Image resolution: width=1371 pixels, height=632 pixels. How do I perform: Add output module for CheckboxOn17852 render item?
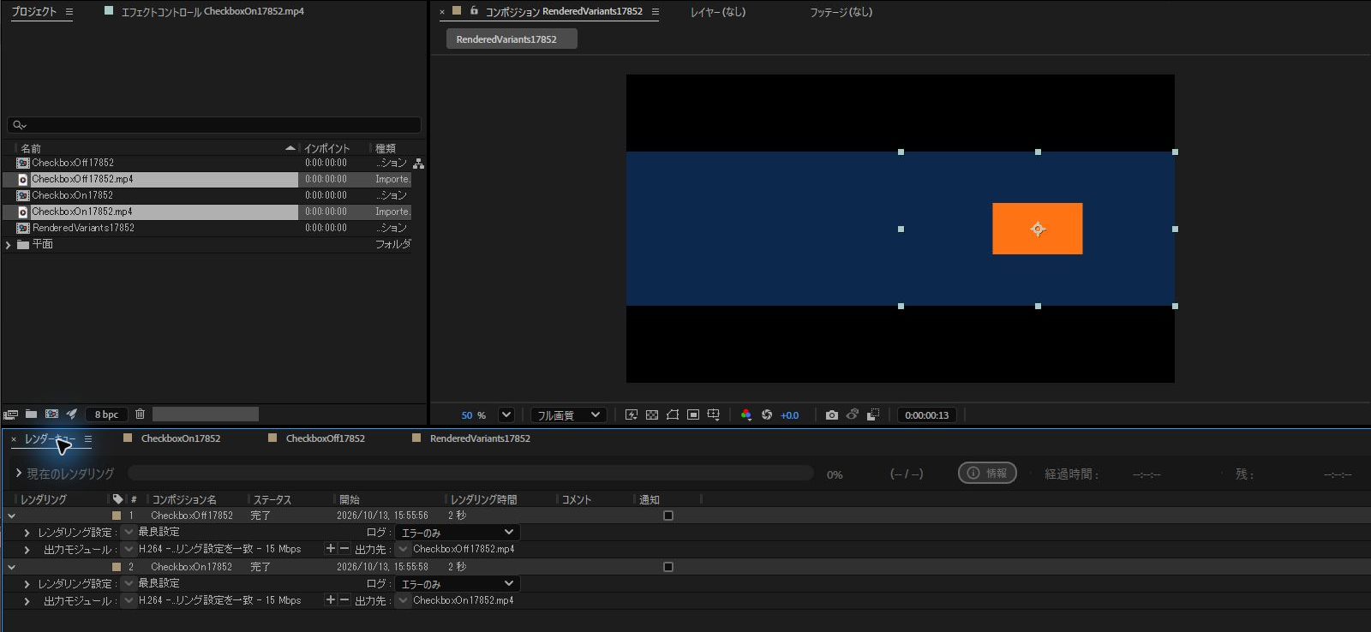point(331,600)
